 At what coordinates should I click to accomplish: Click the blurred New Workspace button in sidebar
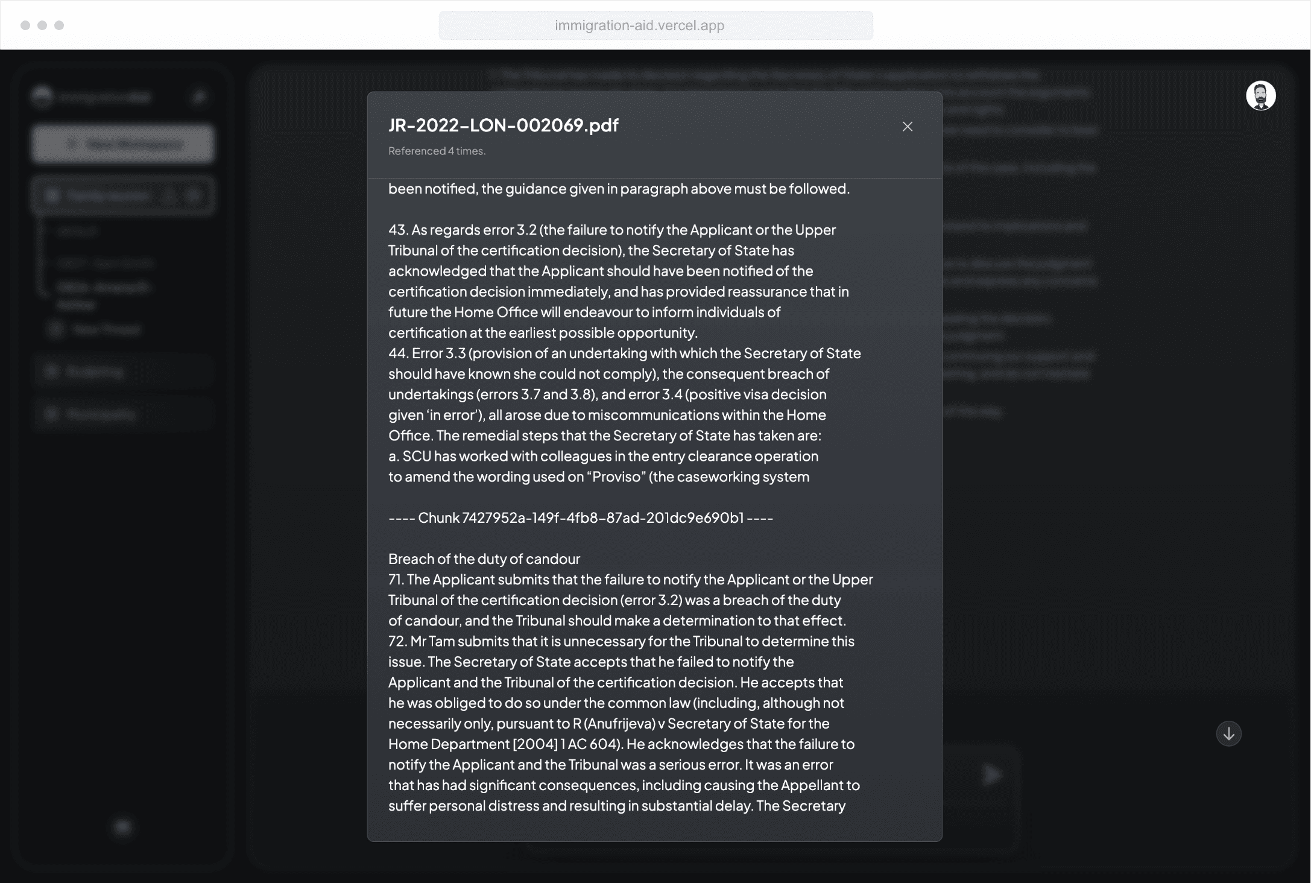click(123, 144)
